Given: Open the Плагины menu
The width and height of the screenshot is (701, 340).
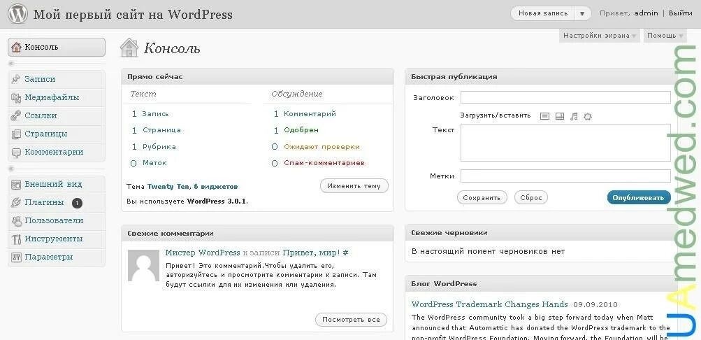Looking at the screenshot, I should [57, 203].
